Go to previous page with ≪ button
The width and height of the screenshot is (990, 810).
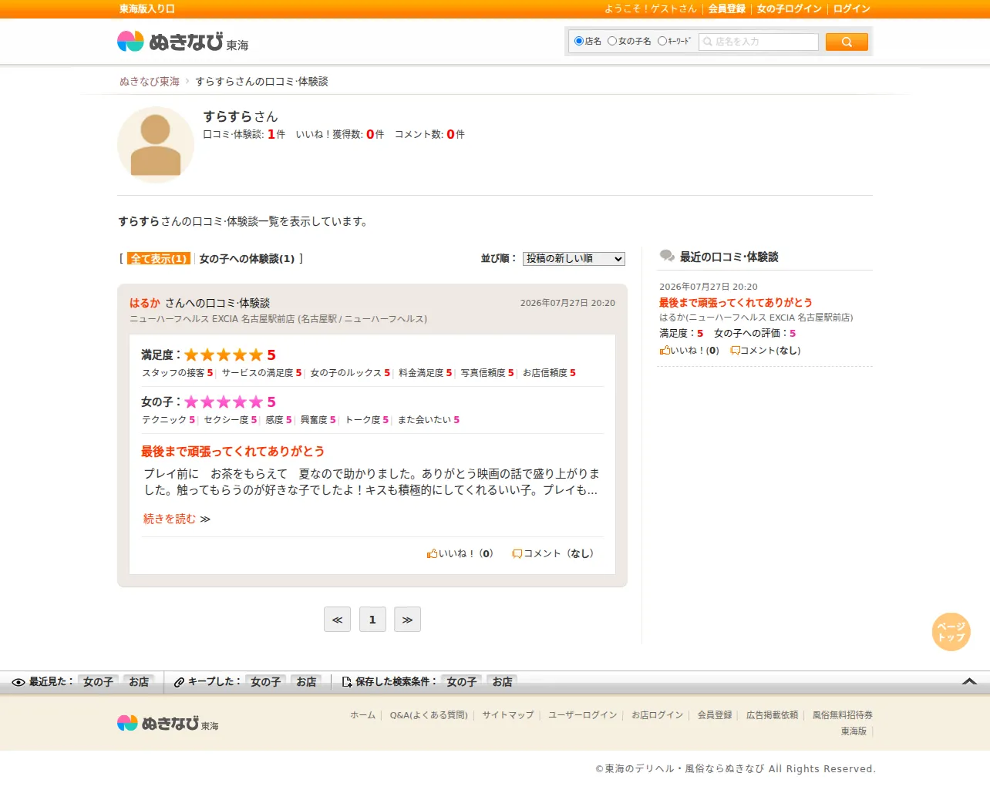(337, 620)
